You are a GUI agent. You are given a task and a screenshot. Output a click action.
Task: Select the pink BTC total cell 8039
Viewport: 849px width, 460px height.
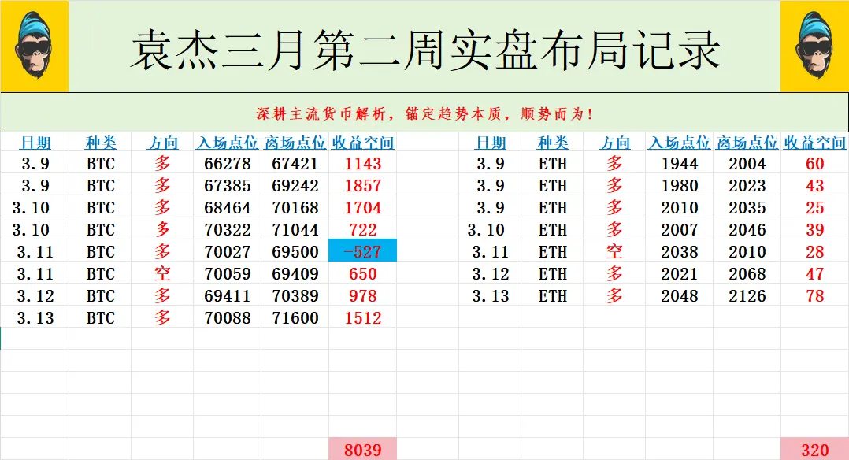click(363, 449)
